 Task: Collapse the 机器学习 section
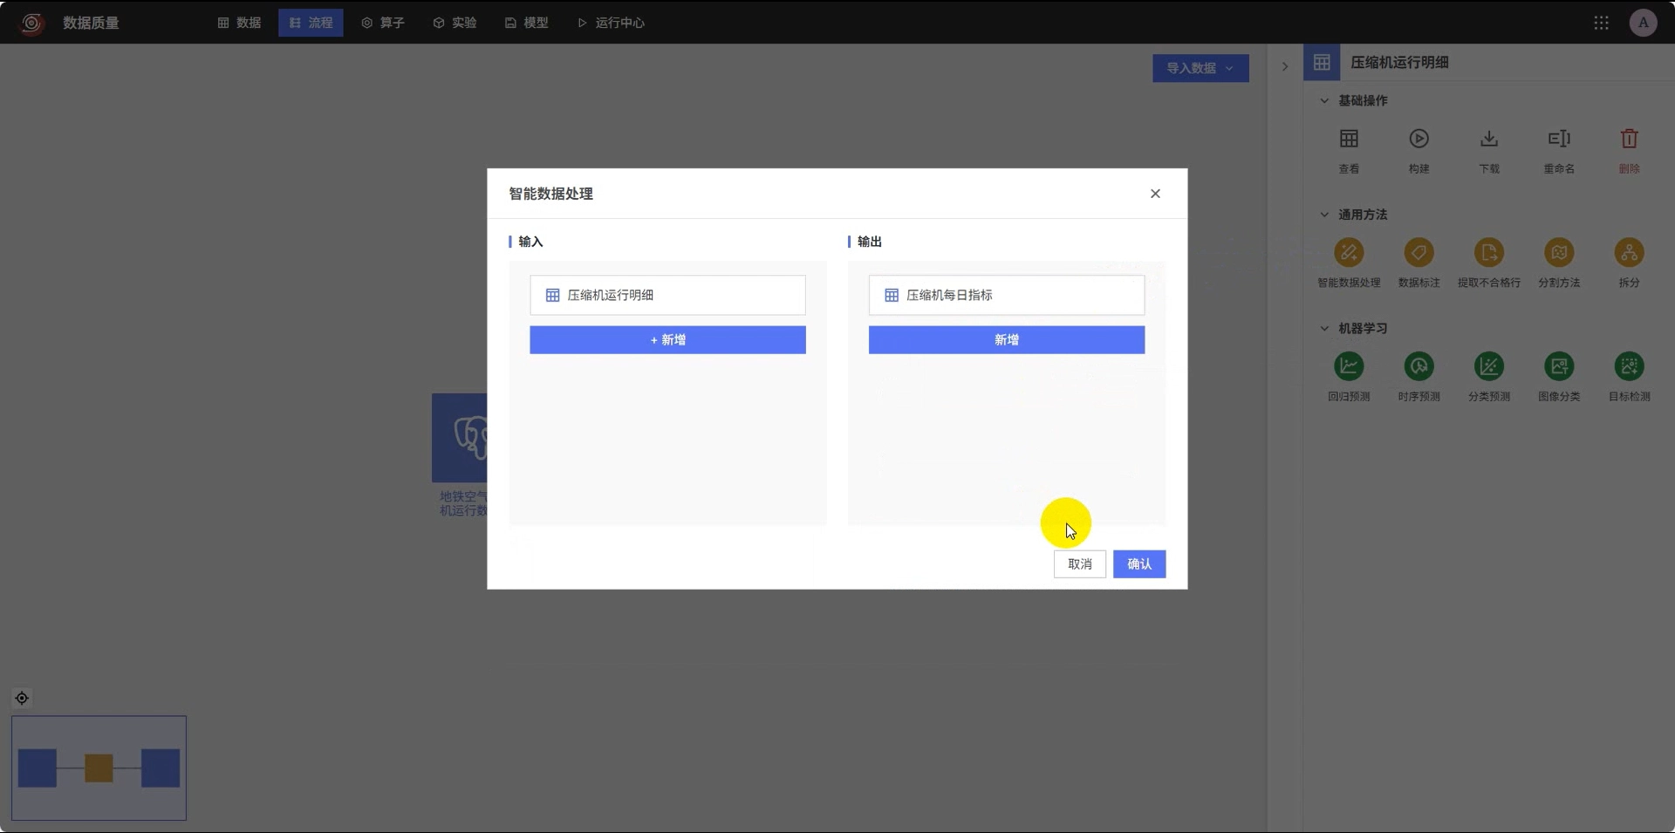(x=1324, y=328)
